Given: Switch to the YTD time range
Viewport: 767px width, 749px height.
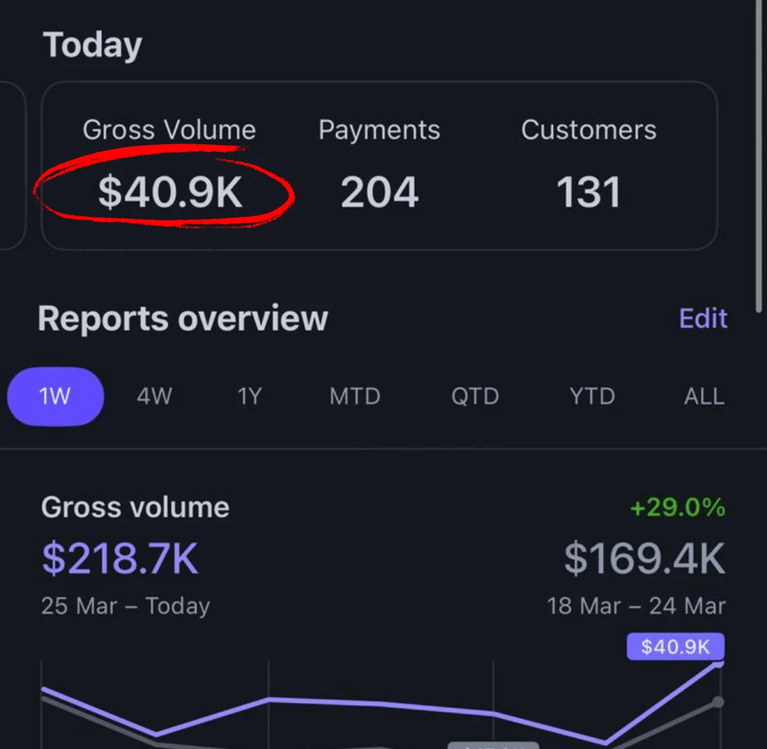Looking at the screenshot, I should pyautogui.click(x=593, y=396).
